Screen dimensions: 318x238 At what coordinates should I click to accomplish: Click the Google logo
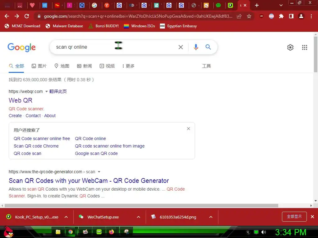click(x=21, y=47)
